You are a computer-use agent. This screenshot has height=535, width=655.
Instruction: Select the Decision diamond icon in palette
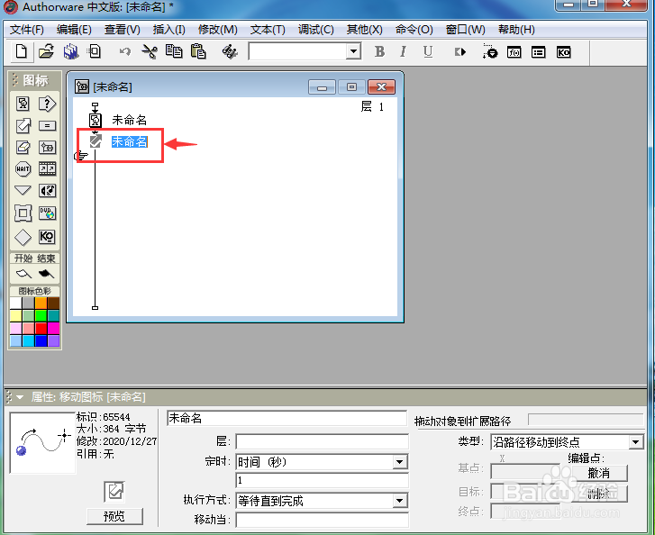pos(23,237)
